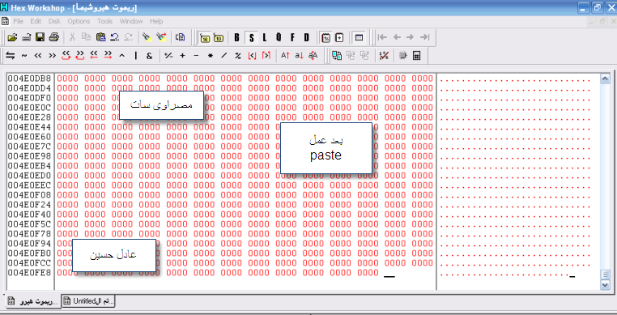Screen dimensions: 617x315
Task: Apply the binary AND ampersand operation
Action: tap(150, 56)
